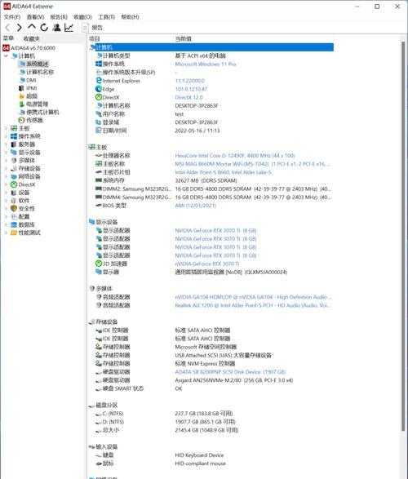Click the Edge row icon
This screenshot has width=408, height=479.
(99, 89)
